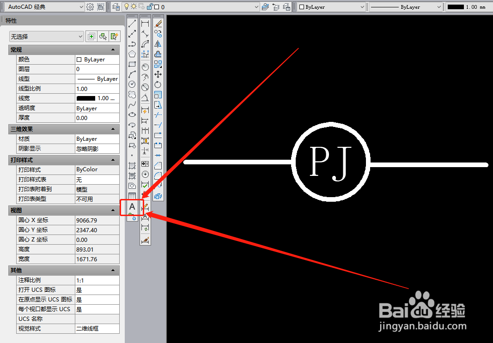The height and width of the screenshot is (343, 493).
Task: Select the Explode tool
Action: pos(158,196)
